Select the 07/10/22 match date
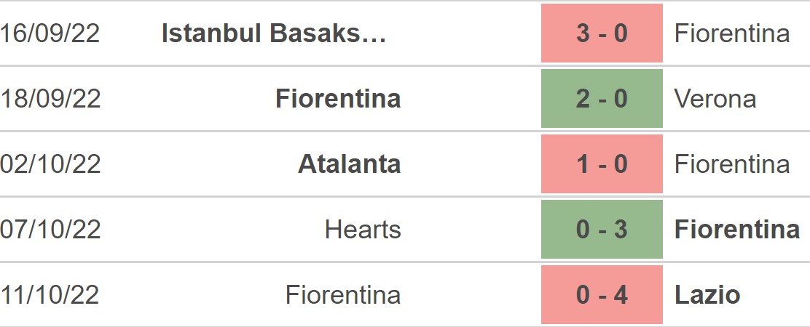Image resolution: width=810 pixels, height=327 pixels. point(50,230)
